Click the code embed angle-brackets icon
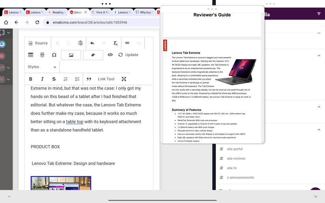325x203 pixels. (110, 55)
